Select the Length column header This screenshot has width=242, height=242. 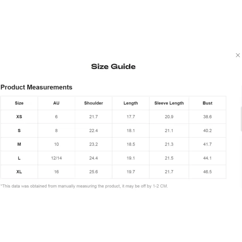click(x=131, y=103)
